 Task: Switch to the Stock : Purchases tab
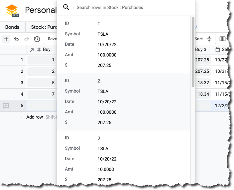click(x=43, y=27)
